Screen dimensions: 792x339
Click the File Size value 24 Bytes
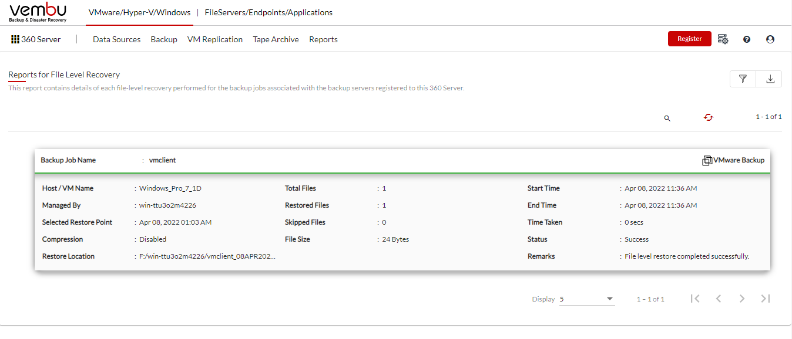point(396,239)
